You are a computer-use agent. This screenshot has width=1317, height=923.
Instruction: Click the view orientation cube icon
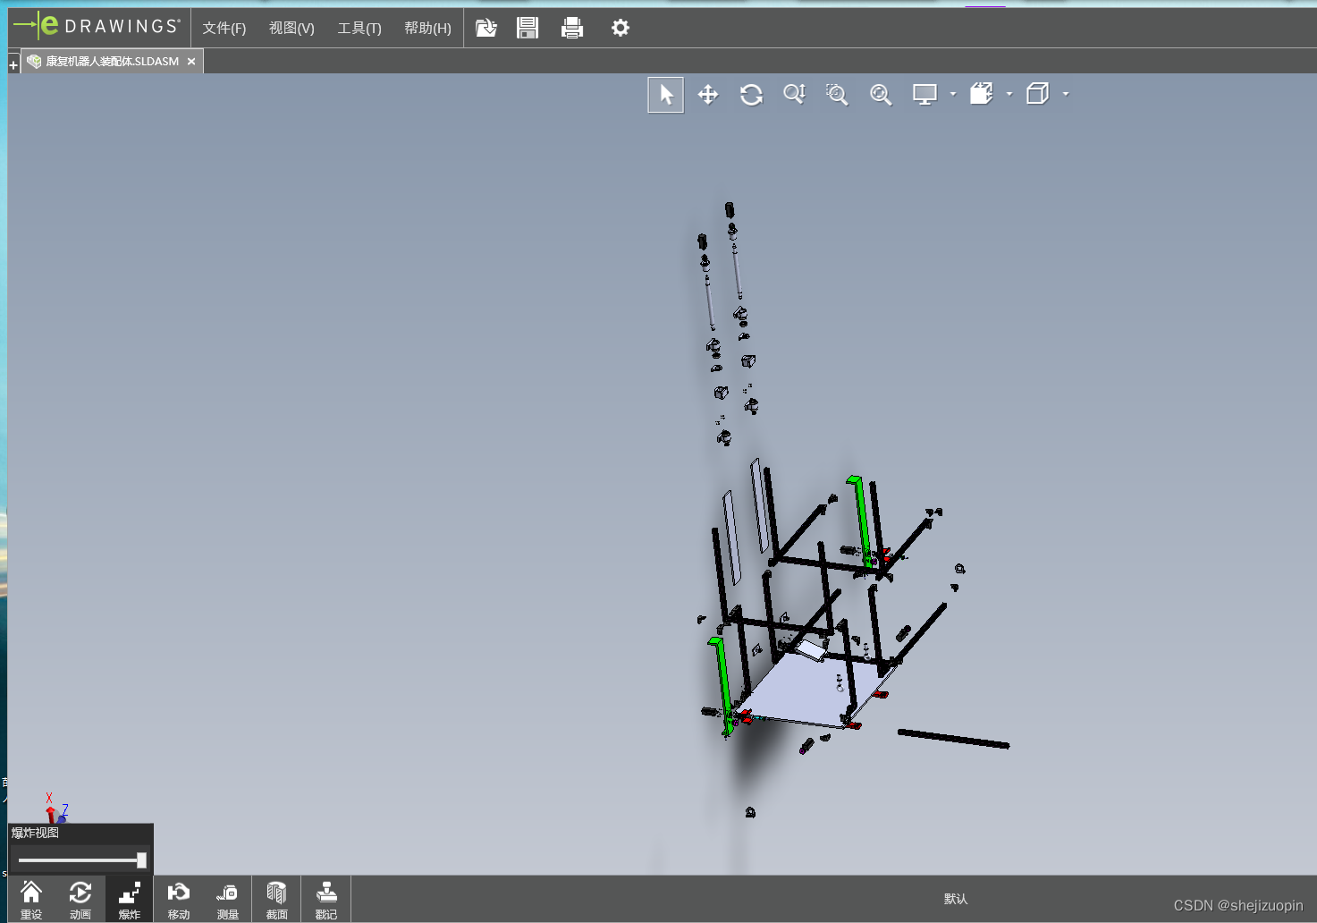pos(982,94)
